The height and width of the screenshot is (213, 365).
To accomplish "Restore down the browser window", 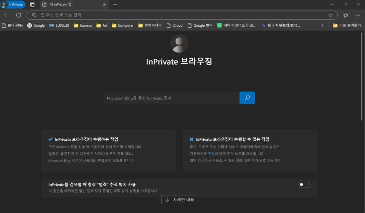I will 345,5.
